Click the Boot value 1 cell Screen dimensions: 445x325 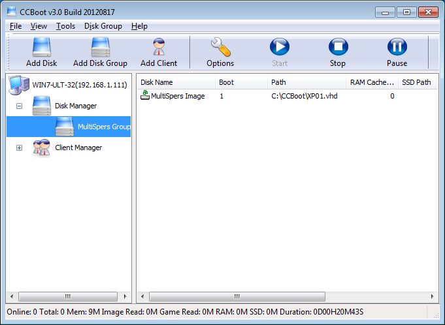222,96
